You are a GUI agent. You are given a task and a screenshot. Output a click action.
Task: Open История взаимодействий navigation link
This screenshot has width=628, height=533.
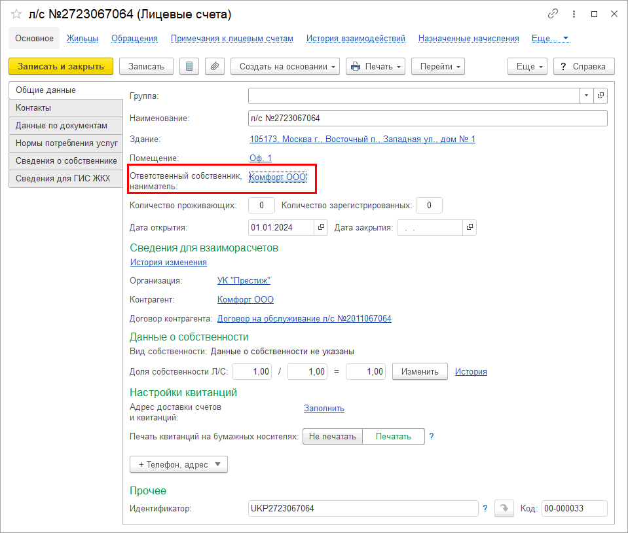[x=356, y=39]
